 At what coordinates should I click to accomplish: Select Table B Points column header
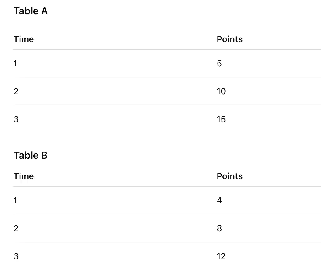tap(230, 176)
